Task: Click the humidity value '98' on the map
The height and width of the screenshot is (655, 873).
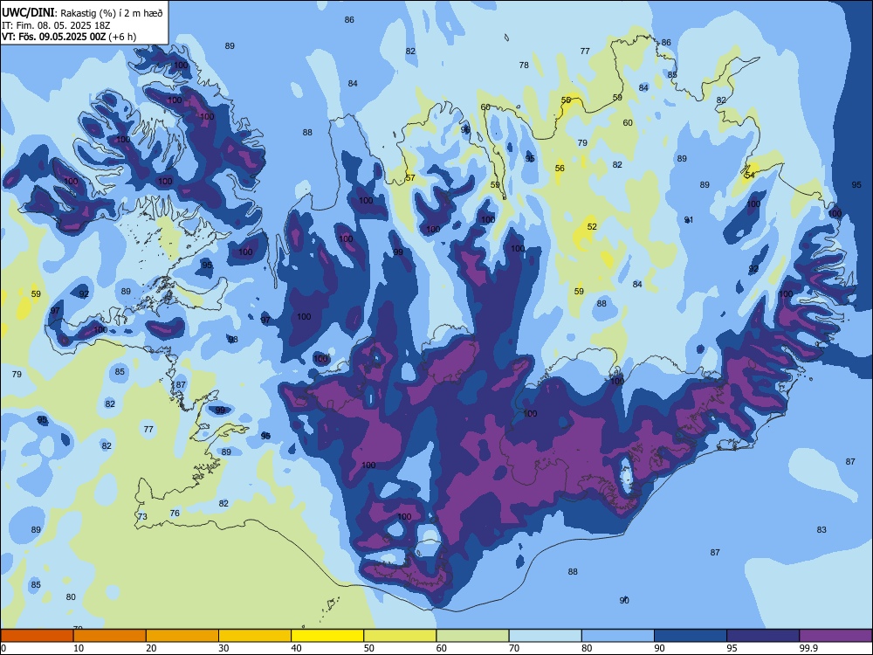Action: click(233, 340)
